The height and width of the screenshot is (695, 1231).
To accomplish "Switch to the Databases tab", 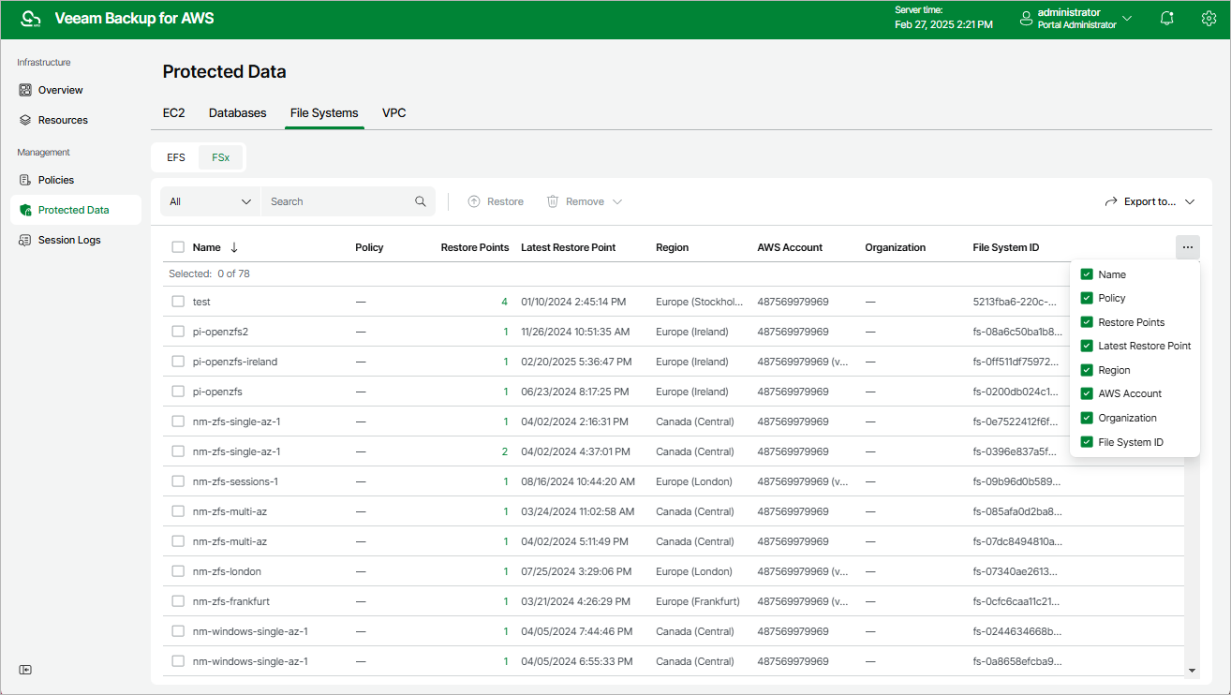I will coord(237,112).
